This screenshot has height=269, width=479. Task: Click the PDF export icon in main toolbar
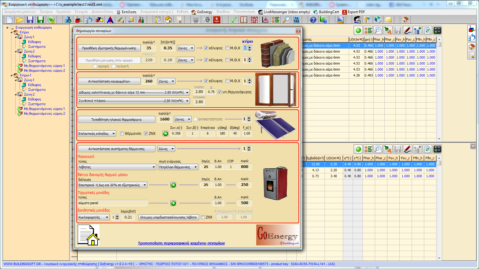click(217, 20)
